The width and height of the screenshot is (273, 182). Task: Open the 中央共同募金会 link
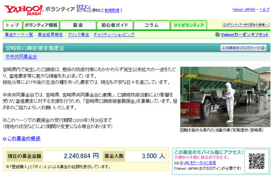(21, 57)
